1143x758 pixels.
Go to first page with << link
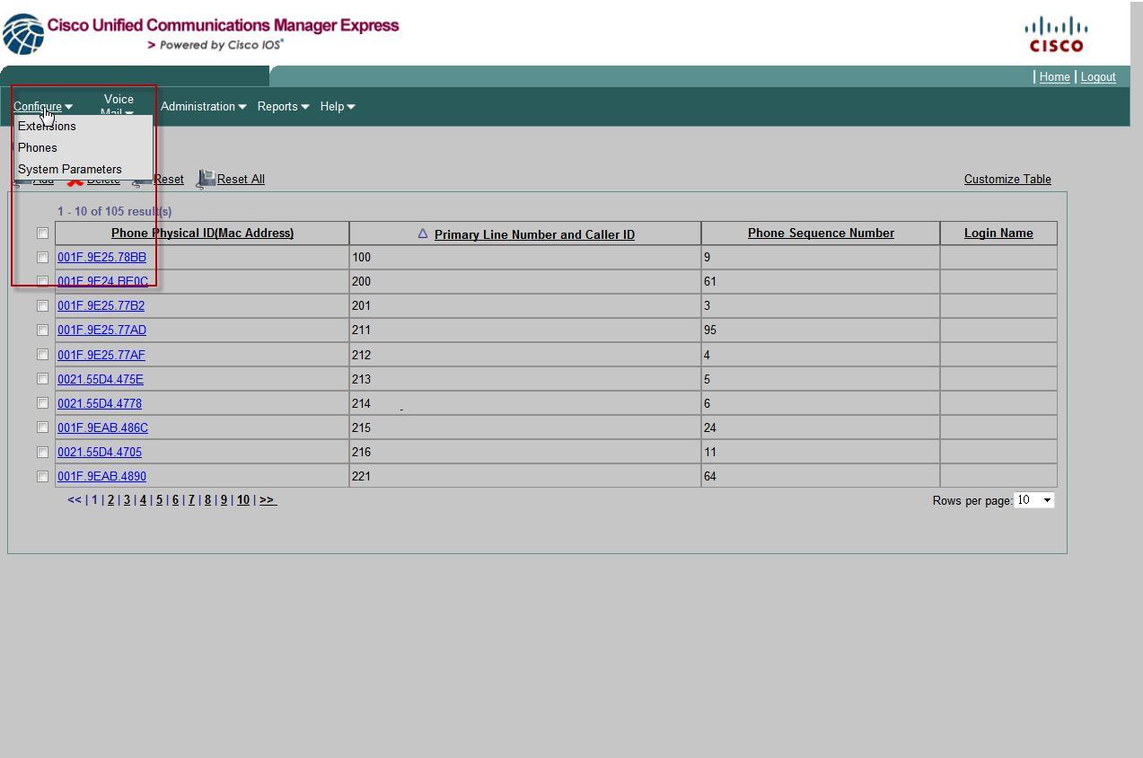click(75, 500)
